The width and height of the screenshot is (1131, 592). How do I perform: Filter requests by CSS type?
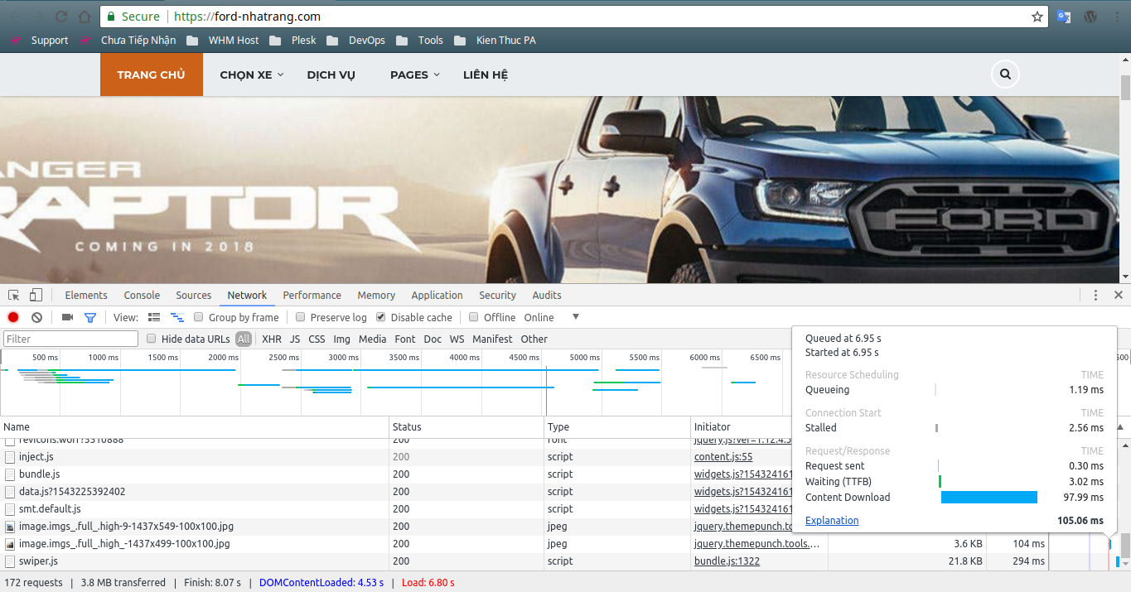point(317,339)
